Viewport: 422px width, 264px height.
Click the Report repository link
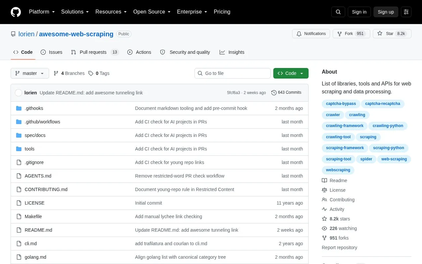[339, 247]
